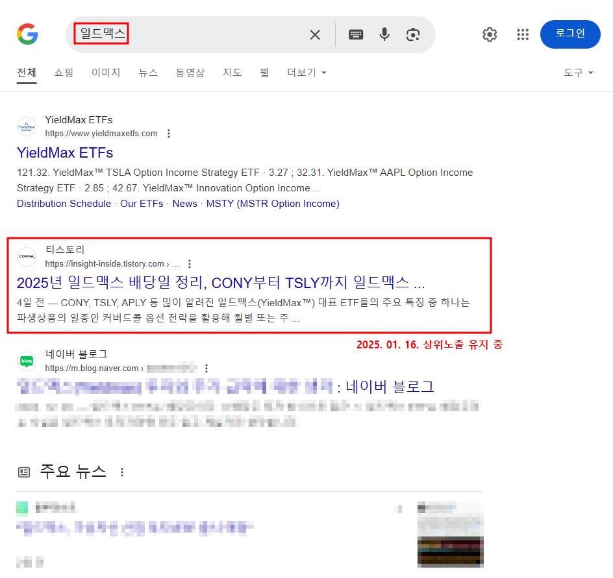The image size is (613, 578).
Task: Click the 로그인 sign-in button
Action: pos(570,34)
